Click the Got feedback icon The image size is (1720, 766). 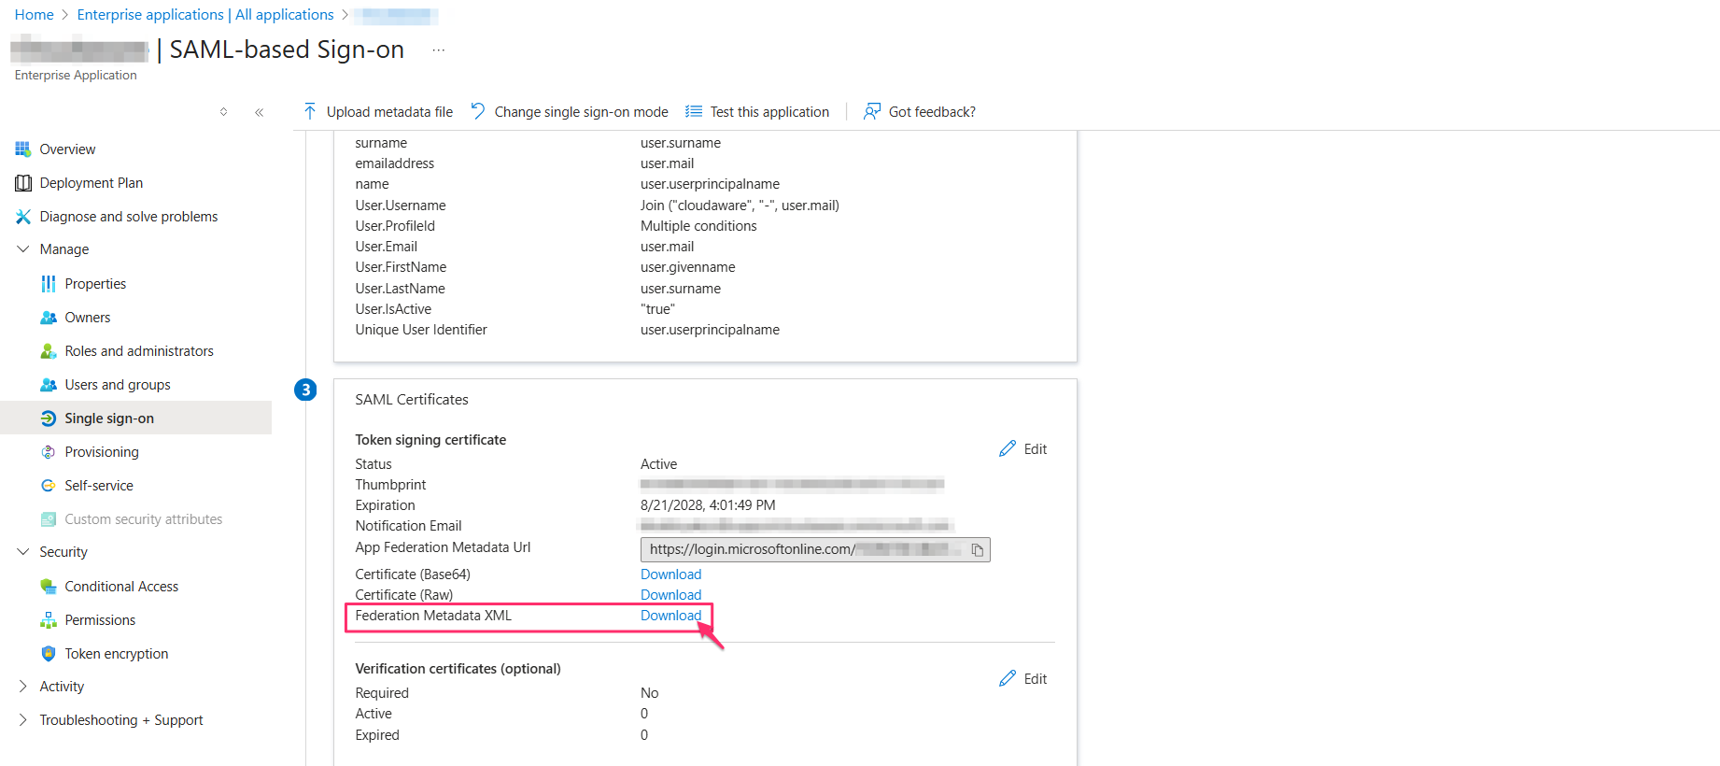[x=872, y=112]
